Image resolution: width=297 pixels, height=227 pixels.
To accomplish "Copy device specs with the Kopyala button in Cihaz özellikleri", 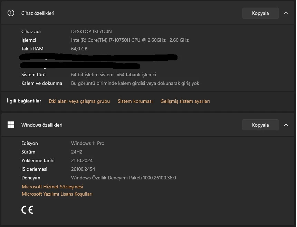I will 260,13.
